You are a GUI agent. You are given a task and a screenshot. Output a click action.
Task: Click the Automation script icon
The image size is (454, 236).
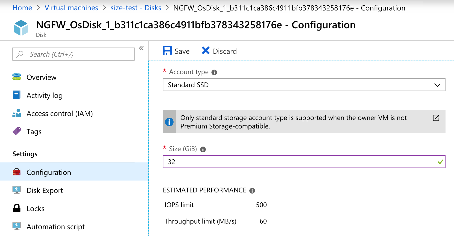tap(17, 226)
